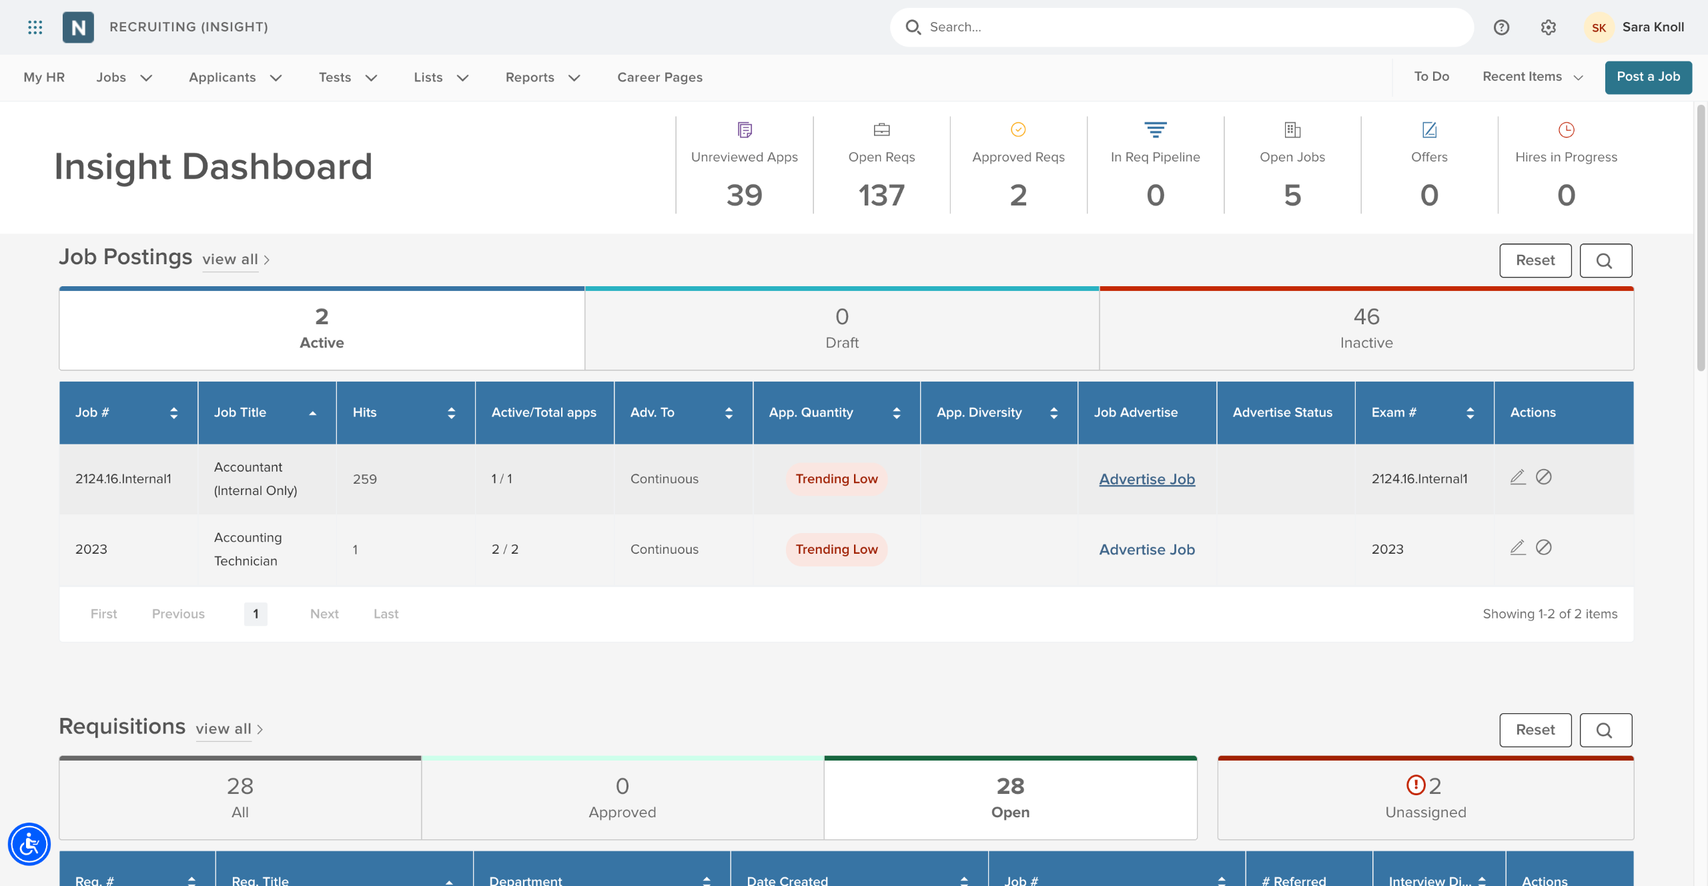Open the app launcher grid icon
The width and height of the screenshot is (1708, 886).
click(x=35, y=27)
